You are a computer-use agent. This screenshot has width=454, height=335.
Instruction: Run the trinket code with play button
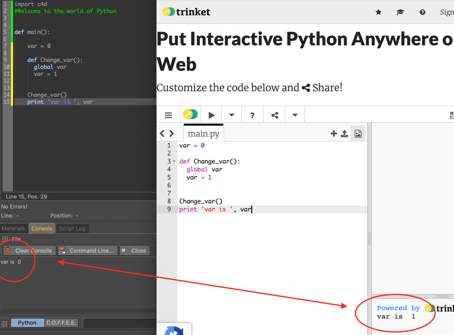tap(212, 115)
